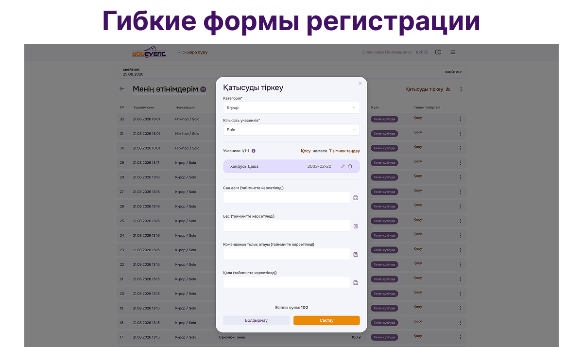Click info icon beside Учасники 1/1-1
The width and height of the screenshot is (583, 347).
pos(254,151)
